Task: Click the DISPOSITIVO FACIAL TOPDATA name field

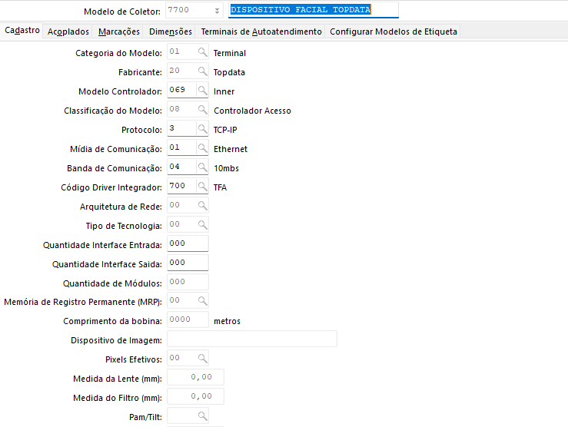Action: 314,11
